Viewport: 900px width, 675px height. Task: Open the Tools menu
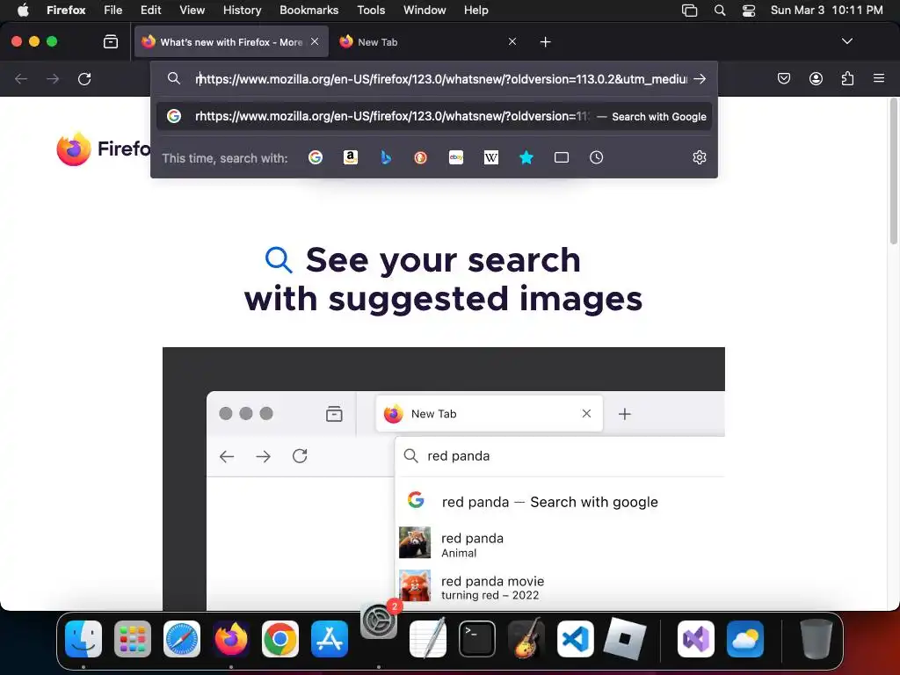pyautogui.click(x=371, y=10)
